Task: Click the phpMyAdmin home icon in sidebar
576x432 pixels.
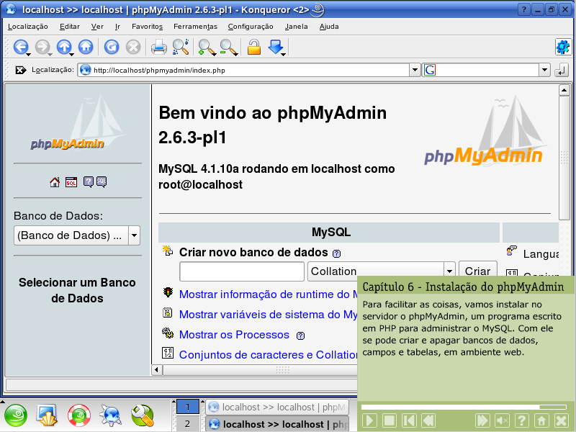Action: [55, 182]
